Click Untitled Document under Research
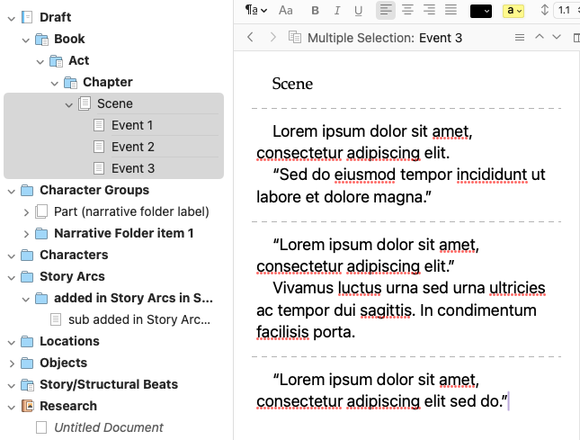This screenshot has height=440, width=580. click(109, 427)
